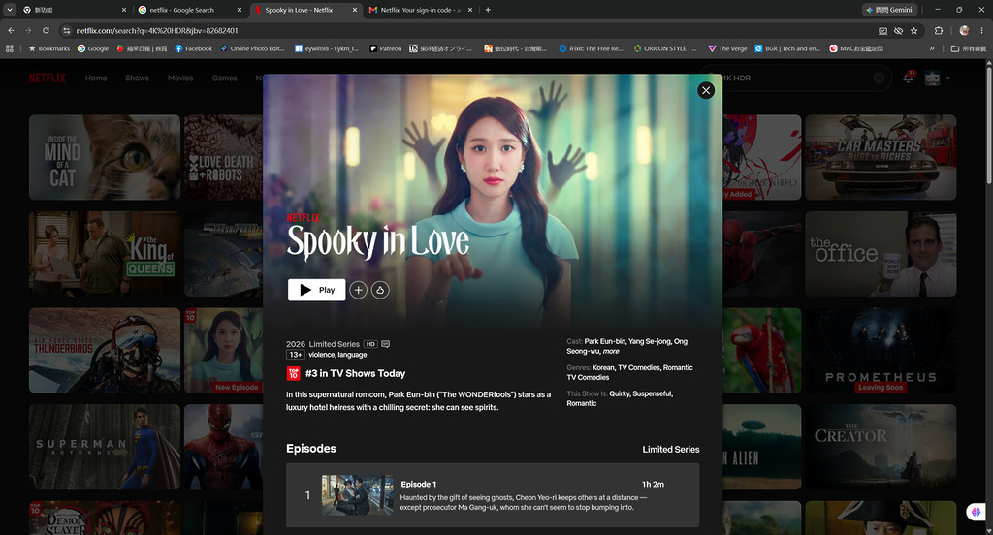Image resolution: width=993 pixels, height=535 pixels.
Task: Open the Movies menu item
Action: (180, 78)
